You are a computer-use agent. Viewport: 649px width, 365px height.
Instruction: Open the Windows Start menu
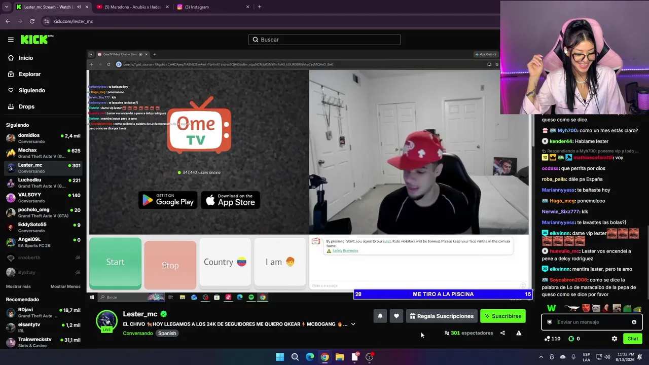[x=280, y=357]
